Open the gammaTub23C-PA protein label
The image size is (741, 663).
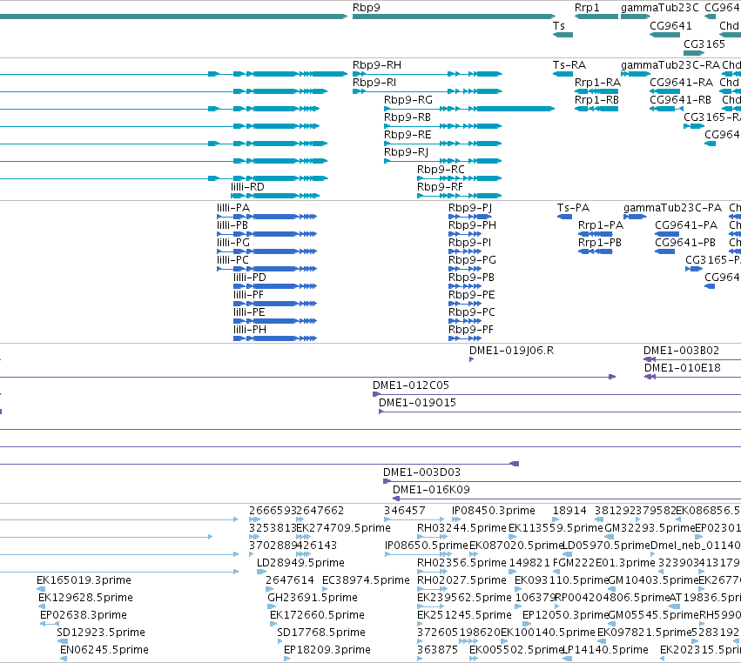click(672, 208)
